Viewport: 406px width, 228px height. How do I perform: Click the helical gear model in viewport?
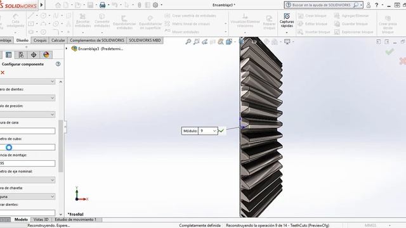pos(261,127)
